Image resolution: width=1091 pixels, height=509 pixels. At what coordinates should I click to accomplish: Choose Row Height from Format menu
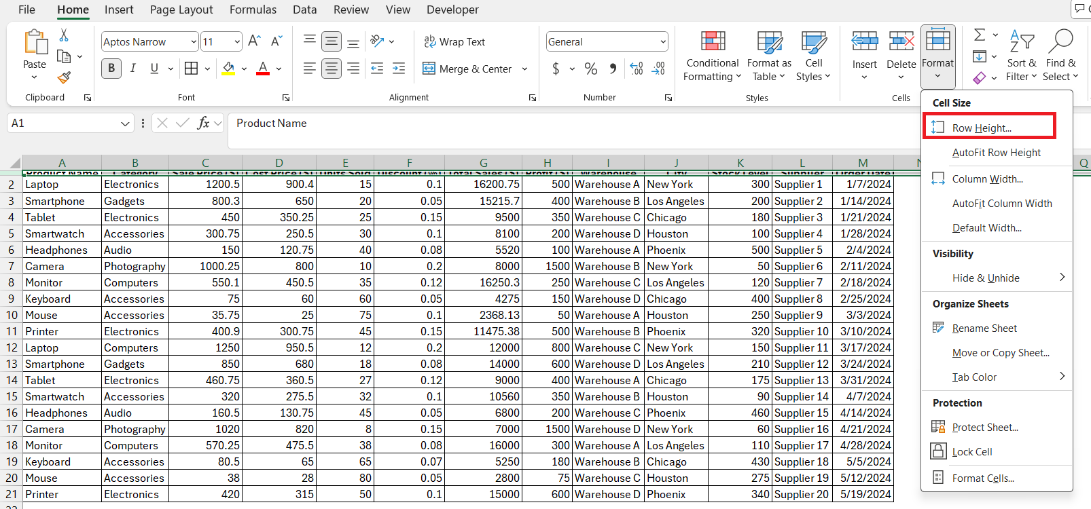point(989,127)
